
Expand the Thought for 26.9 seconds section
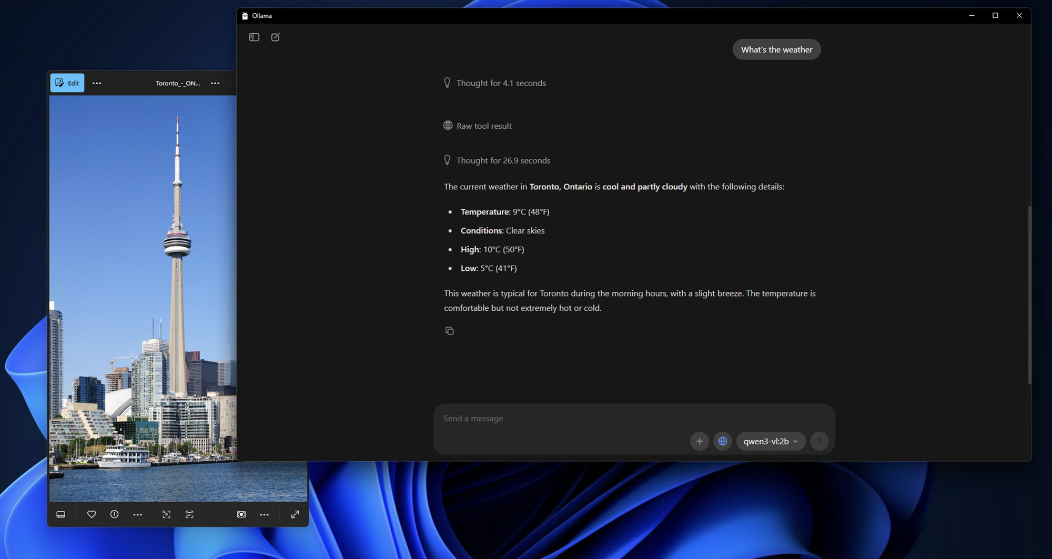point(502,160)
